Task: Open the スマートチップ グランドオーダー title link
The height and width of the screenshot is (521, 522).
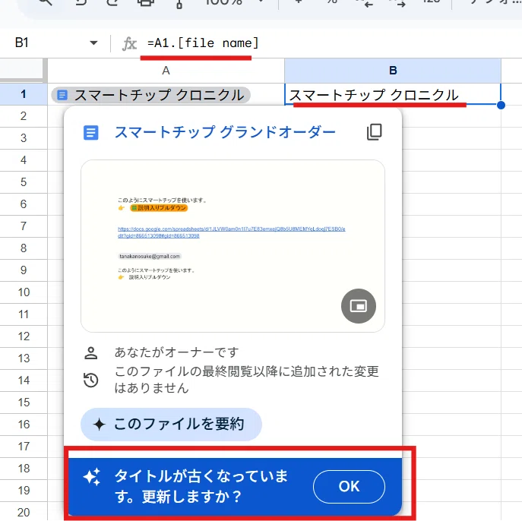Action: click(225, 132)
